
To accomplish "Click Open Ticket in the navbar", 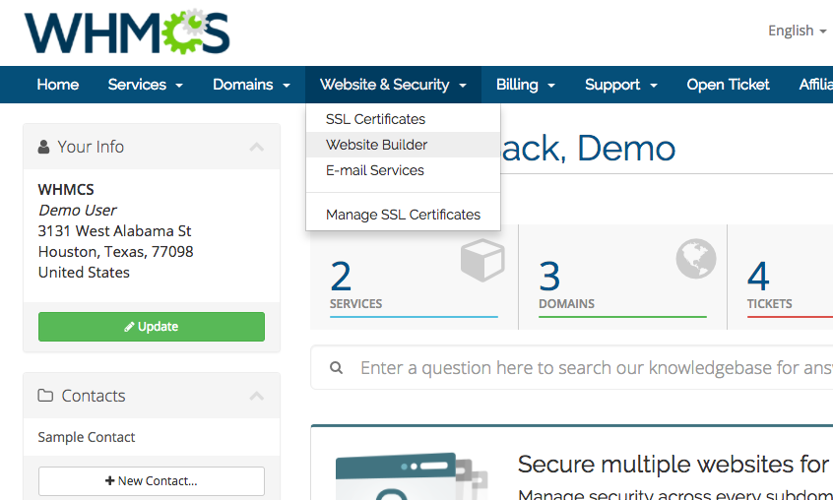I will click(x=728, y=85).
